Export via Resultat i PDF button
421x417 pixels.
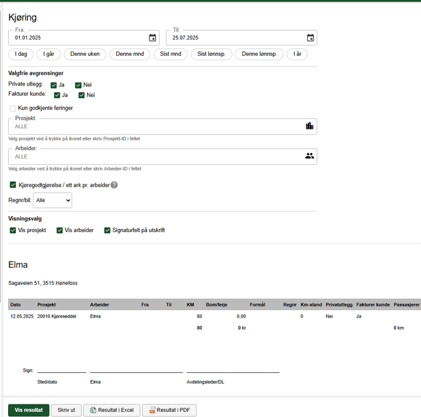[x=169, y=410]
